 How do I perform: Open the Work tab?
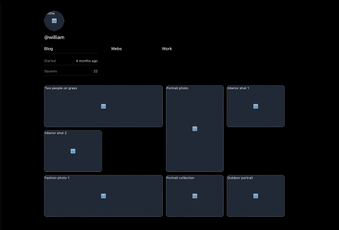(167, 49)
